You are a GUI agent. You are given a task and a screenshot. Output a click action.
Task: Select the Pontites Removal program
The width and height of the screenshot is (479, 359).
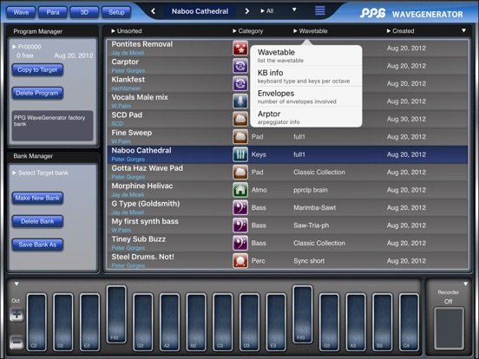click(287, 49)
